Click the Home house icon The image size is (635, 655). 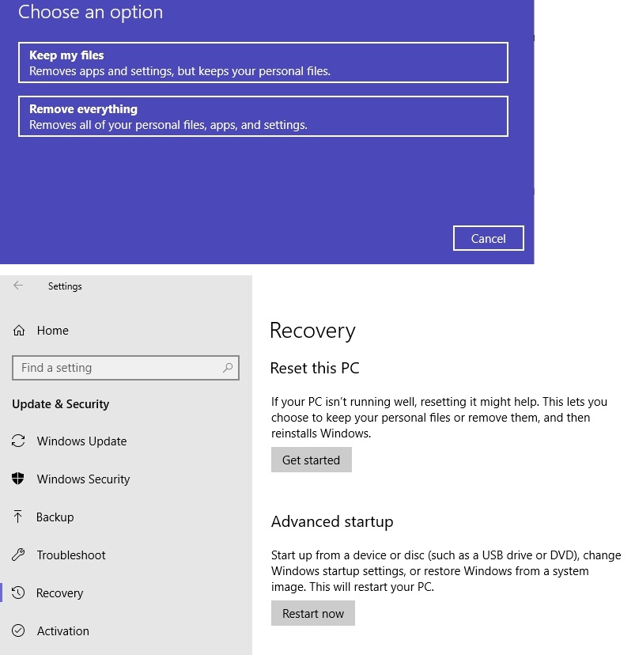19,331
